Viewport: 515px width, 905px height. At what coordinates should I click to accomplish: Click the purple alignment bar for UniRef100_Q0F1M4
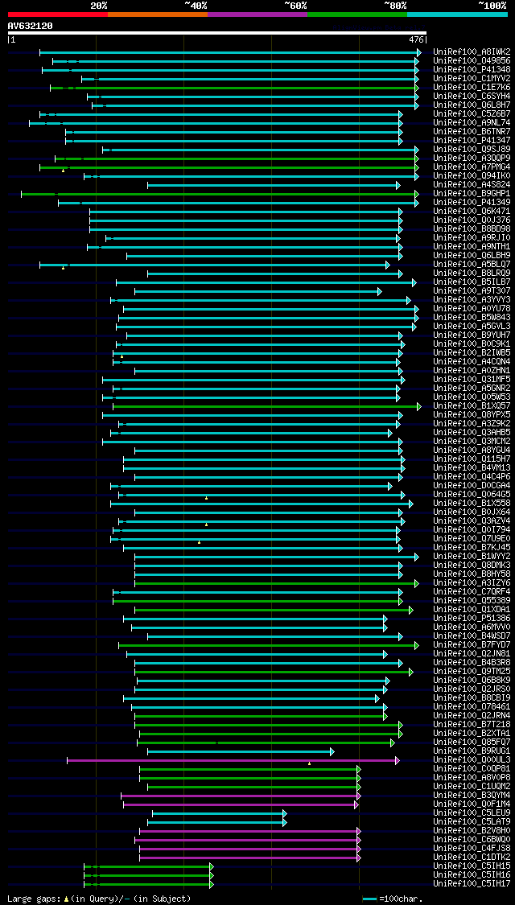[x=241, y=804]
